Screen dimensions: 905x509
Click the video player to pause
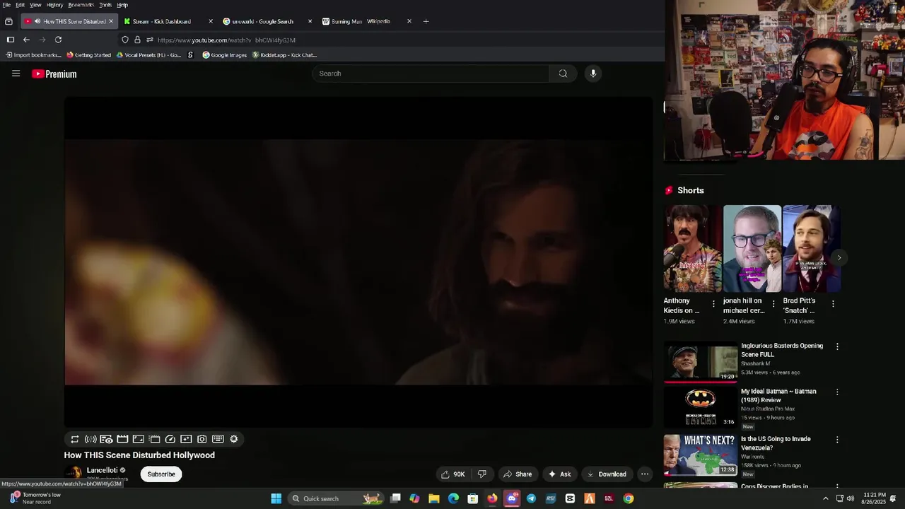click(358, 262)
